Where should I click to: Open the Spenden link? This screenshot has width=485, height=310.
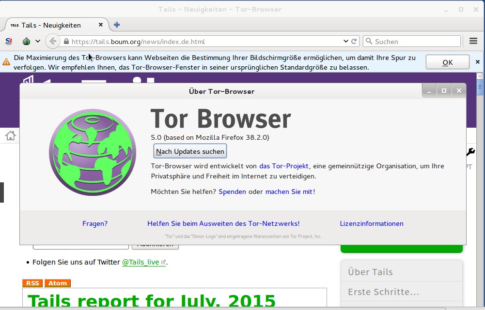pyautogui.click(x=232, y=192)
